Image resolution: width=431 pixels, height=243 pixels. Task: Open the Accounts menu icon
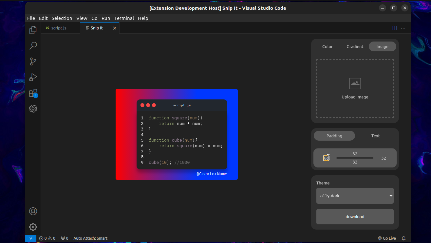[x=33, y=211]
